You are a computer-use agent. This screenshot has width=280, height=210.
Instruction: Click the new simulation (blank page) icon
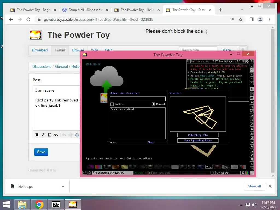[x=213, y=173]
